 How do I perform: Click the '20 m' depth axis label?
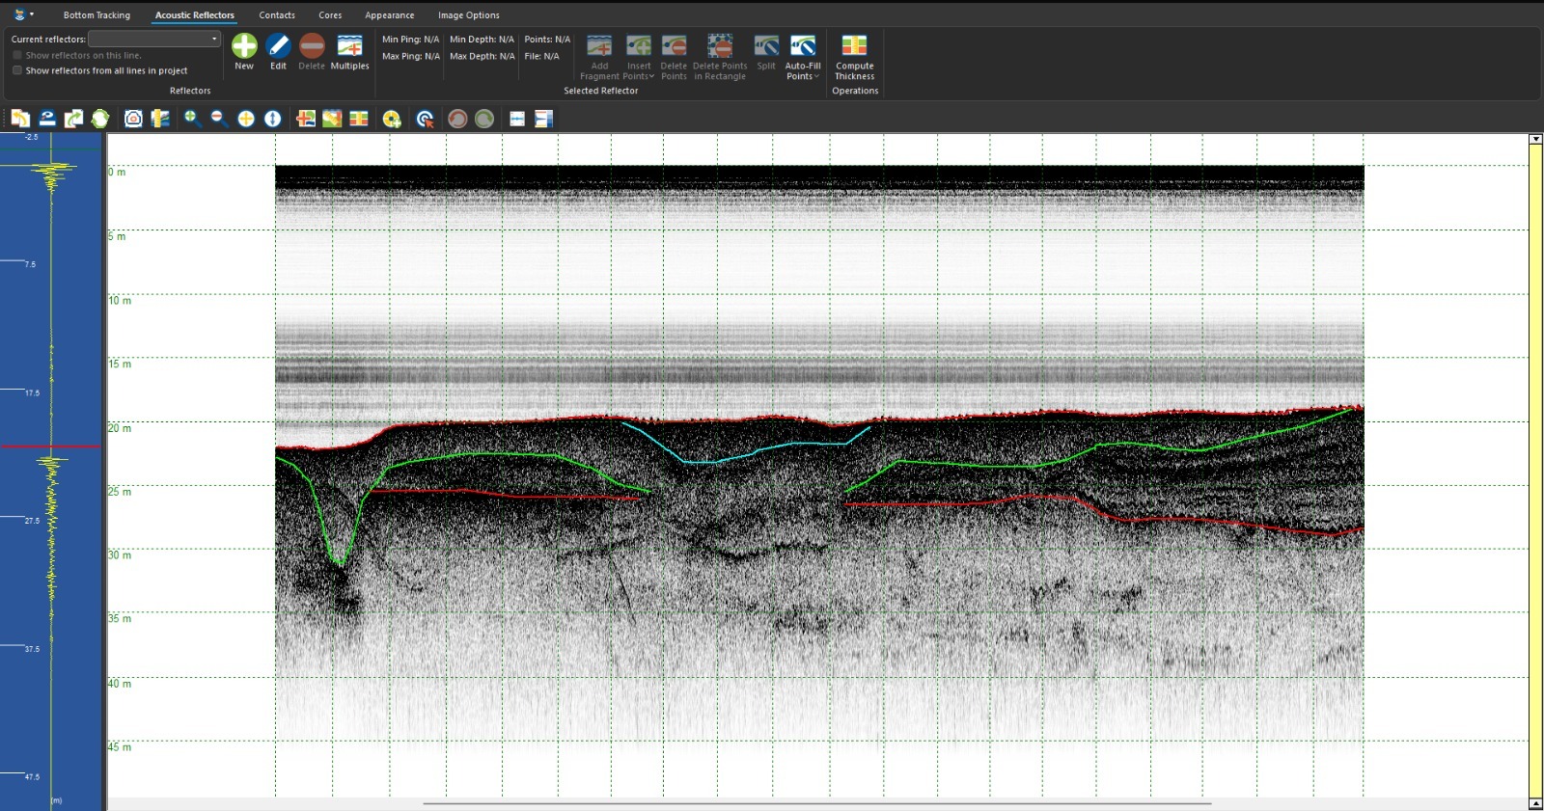click(x=120, y=428)
